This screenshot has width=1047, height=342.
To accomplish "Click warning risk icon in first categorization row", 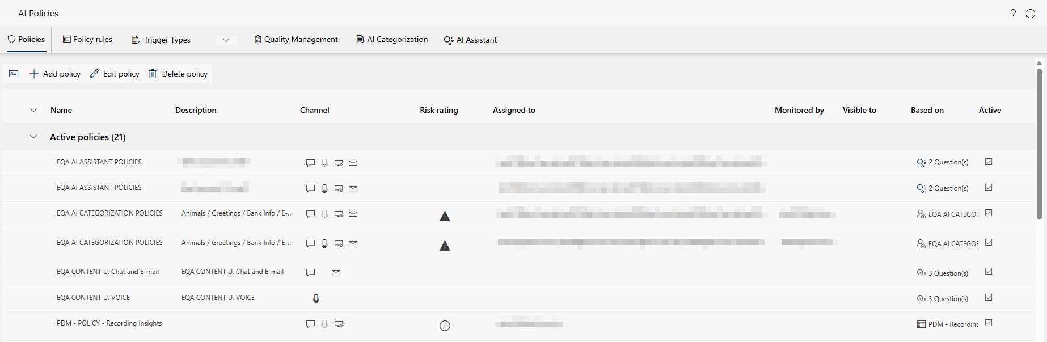I will coord(445,216).
